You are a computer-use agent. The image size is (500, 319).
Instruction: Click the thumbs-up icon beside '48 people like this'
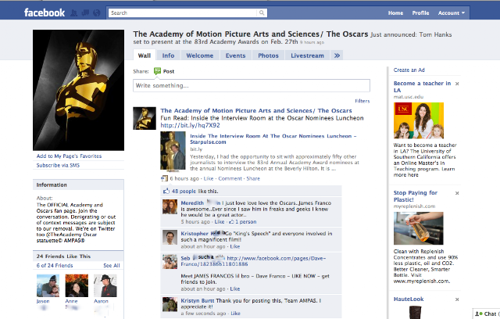pos(166,191)
